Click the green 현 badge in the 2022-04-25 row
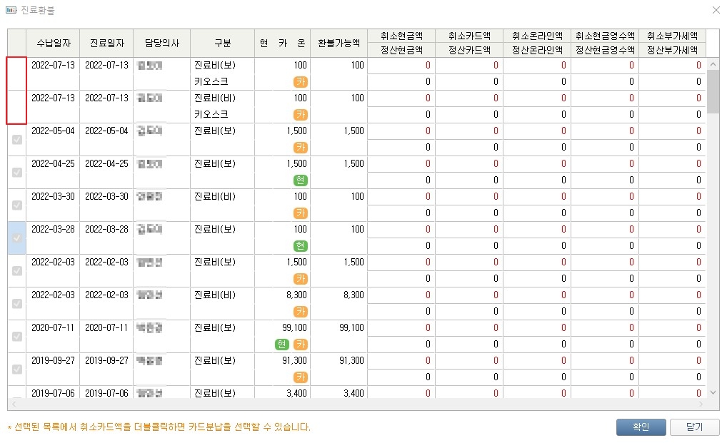 point(301,180)
